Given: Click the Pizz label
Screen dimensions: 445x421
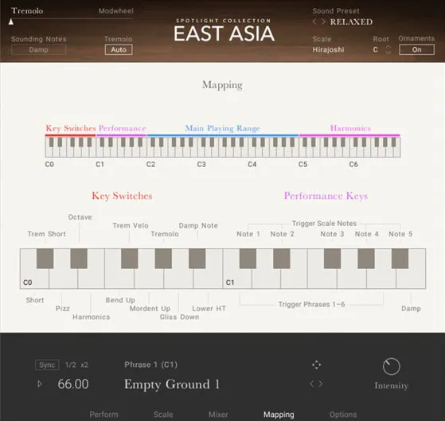Looking at the screenshot, I should click(63, 308).
